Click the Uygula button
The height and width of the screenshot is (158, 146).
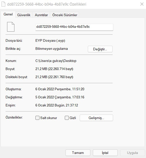(132, 153)
